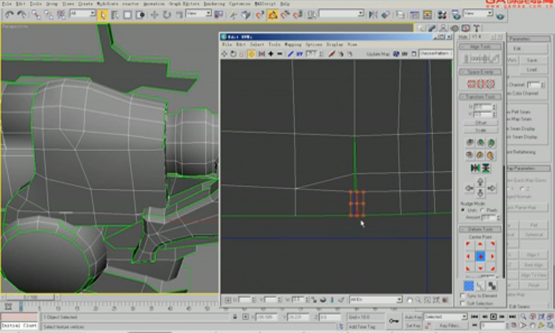This screenshot has width=555, height=333.
Task: Click the Offset button
Action: click(481, 123)
